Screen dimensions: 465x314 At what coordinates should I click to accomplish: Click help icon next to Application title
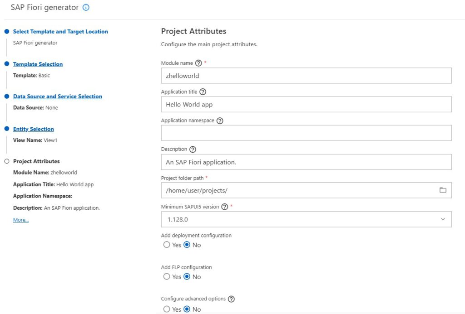click(203, 92)
